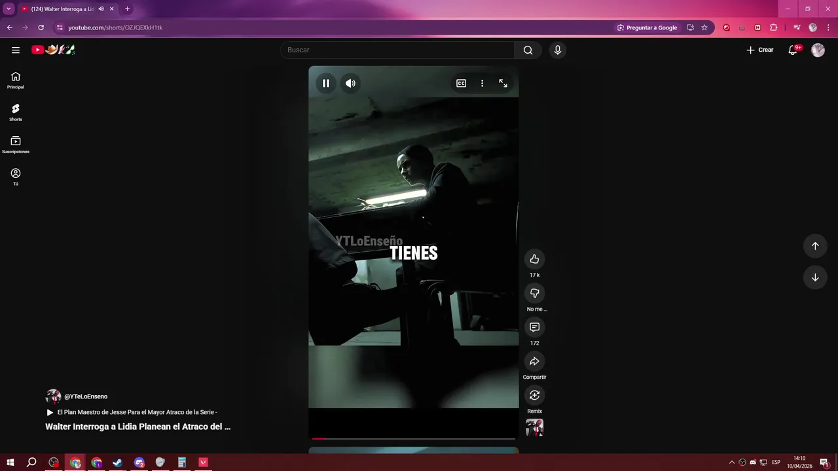Open linked video El Plan Maestro de Jesse
Screen dimensions: 838x471
click(132, 412)
